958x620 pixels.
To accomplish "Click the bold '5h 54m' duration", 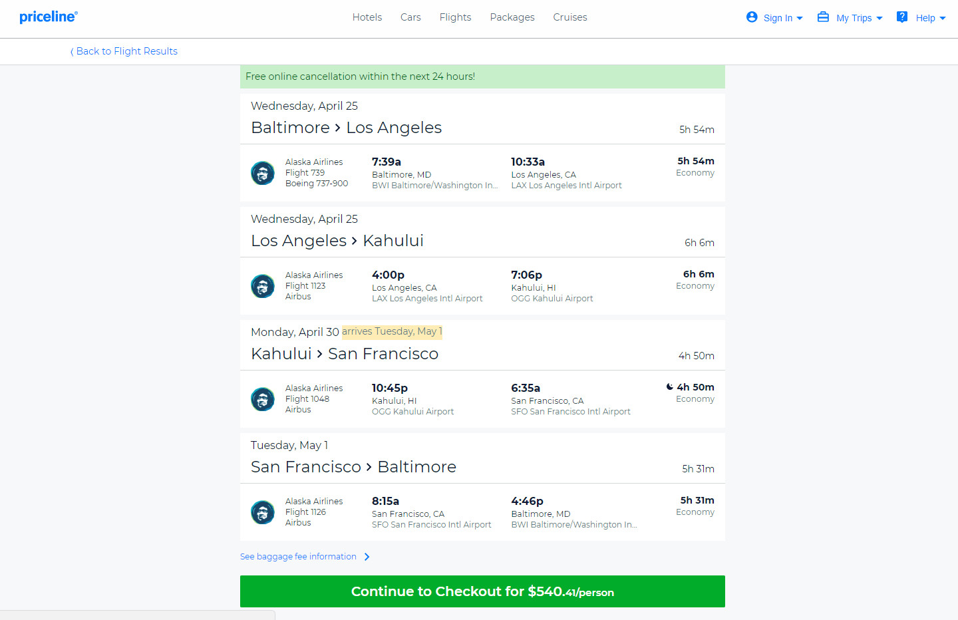I will [x=696, y=161].
